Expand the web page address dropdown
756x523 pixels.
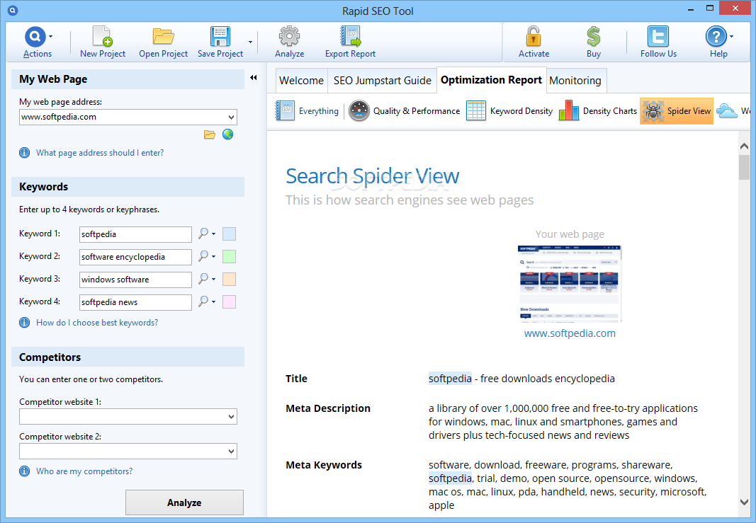(x=232, y=117)
